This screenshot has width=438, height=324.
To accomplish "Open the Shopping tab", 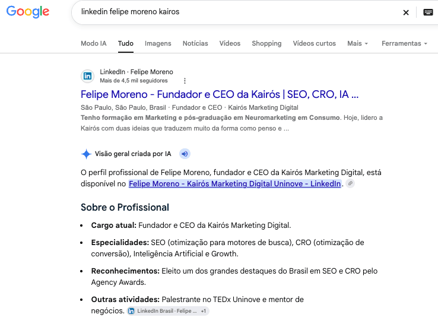I will click(266, 43).
